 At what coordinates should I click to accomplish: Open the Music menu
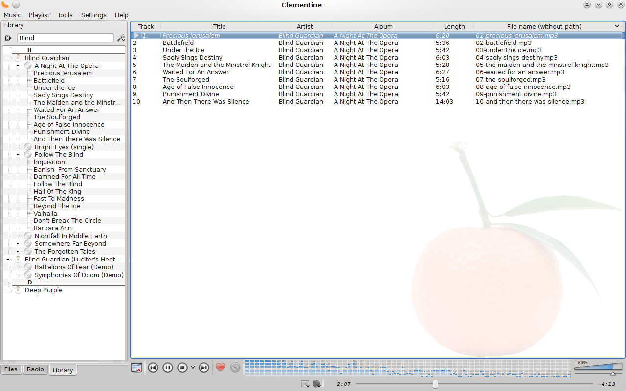pyautogui.click(x=12, y=15)
